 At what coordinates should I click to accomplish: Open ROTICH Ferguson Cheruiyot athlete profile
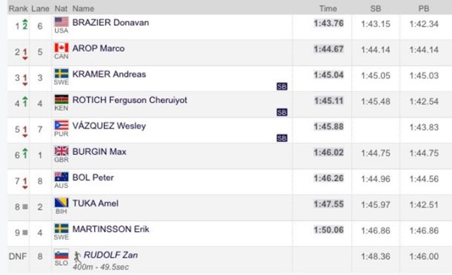[130, 100]
